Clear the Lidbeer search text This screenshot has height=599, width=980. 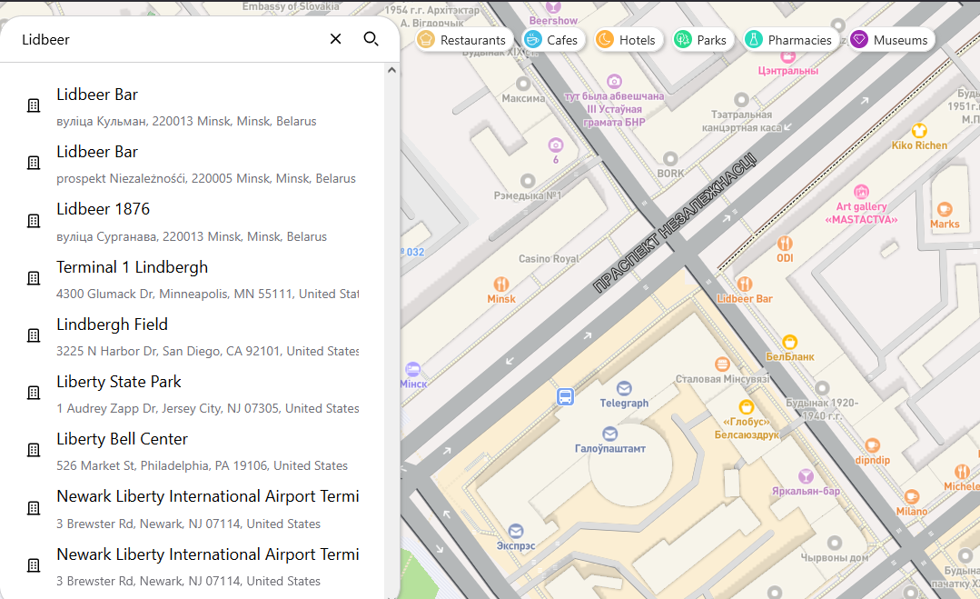[x=335, y=39]
